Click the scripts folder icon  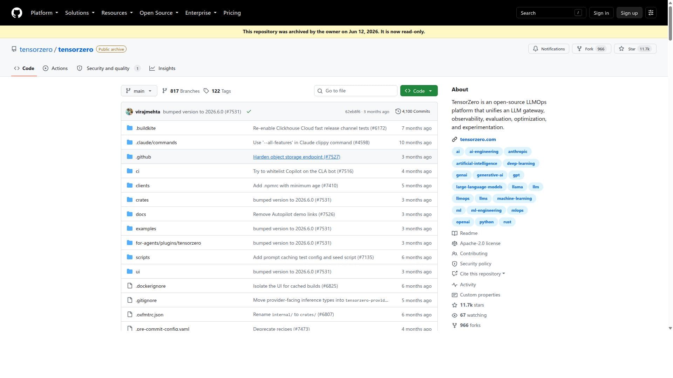click(x=130, y=257)
